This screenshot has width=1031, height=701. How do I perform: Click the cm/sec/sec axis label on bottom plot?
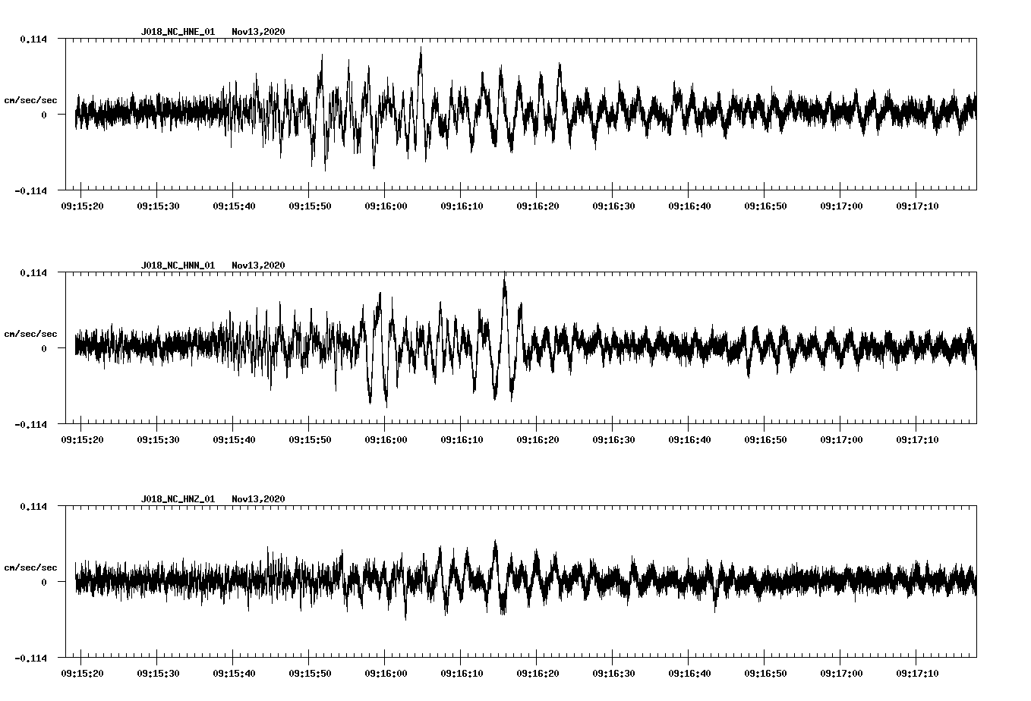point(31,565)
